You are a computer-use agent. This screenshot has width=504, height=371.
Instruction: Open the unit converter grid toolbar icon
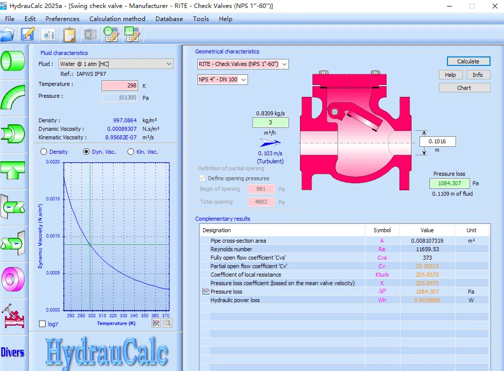132,34
